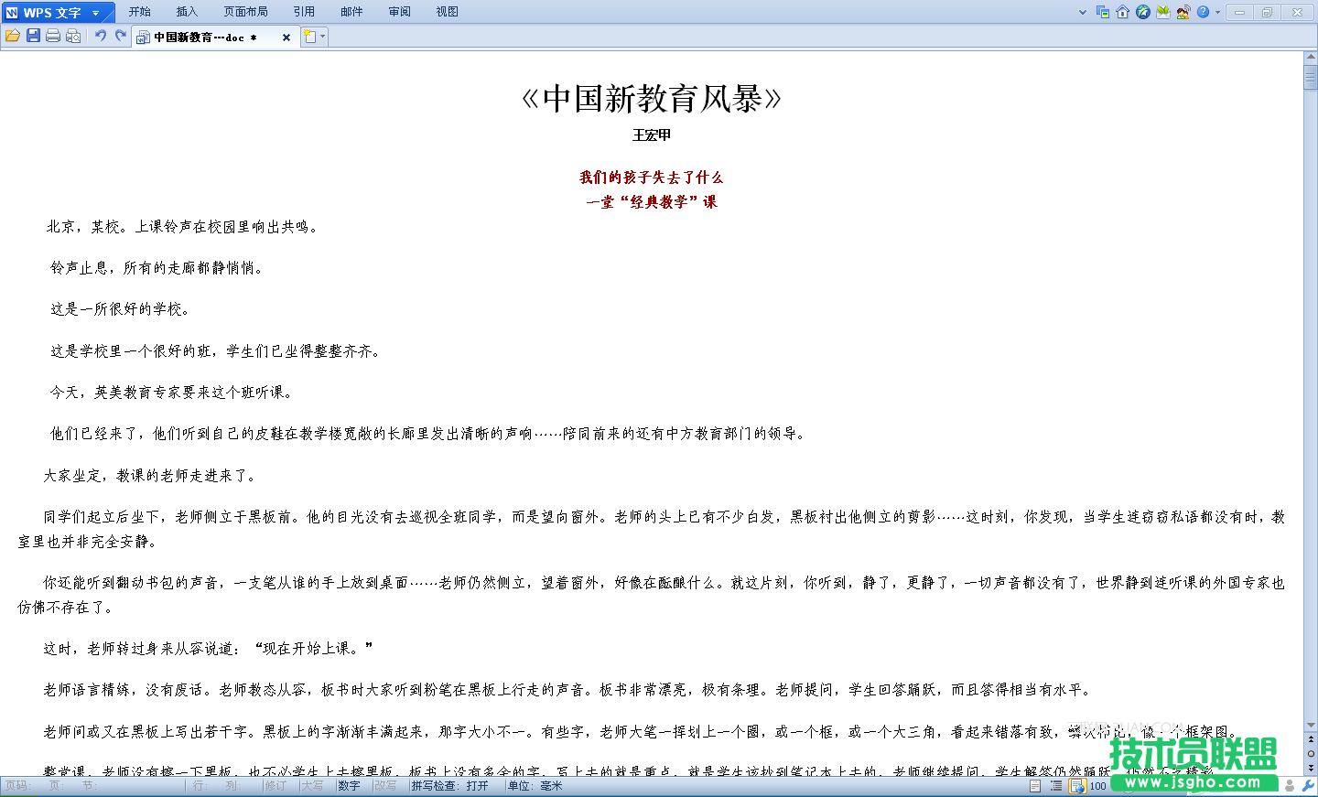Switch to the 插入 ribbon tab
This screenshot has height=797, width=1318.
tap(186, 11)
